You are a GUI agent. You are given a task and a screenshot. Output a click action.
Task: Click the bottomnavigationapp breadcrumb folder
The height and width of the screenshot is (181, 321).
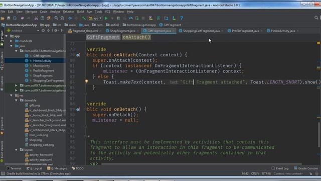[139, 25]
